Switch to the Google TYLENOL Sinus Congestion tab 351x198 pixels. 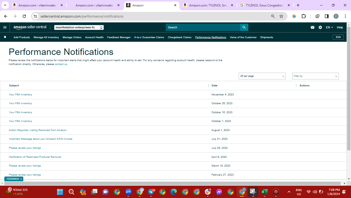(x=264, y=5)
